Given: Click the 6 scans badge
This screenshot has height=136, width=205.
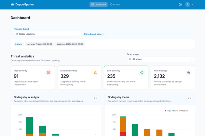Looking at the screenshot, I should click(19, 44).
